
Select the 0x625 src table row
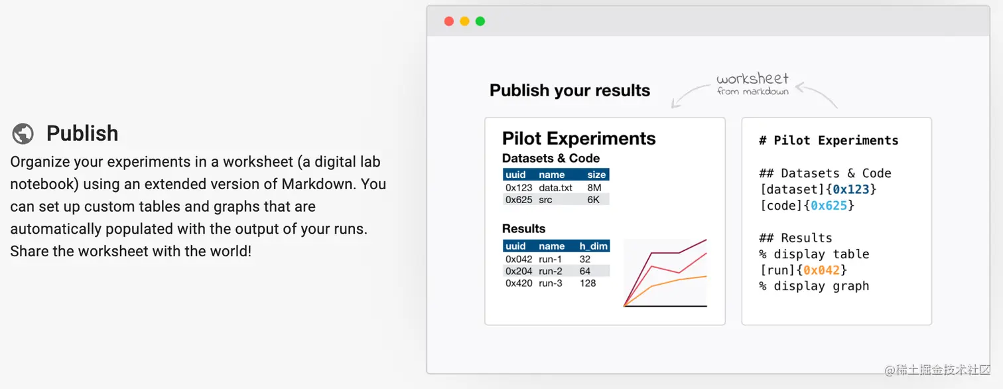(555, 199)
